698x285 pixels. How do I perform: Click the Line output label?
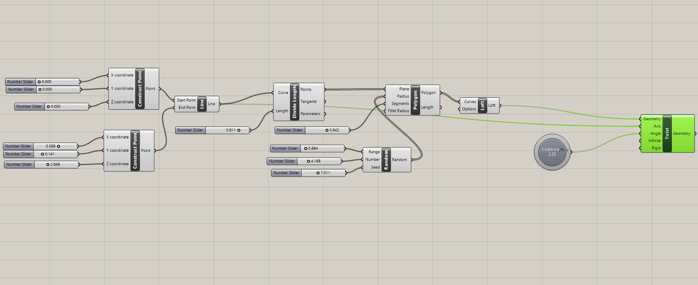tap(212, 104)
